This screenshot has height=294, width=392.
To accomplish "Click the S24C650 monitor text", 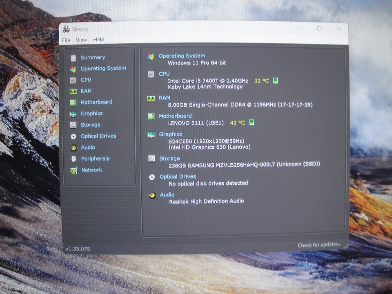I will pyautogui.click(x=206, y=141).
